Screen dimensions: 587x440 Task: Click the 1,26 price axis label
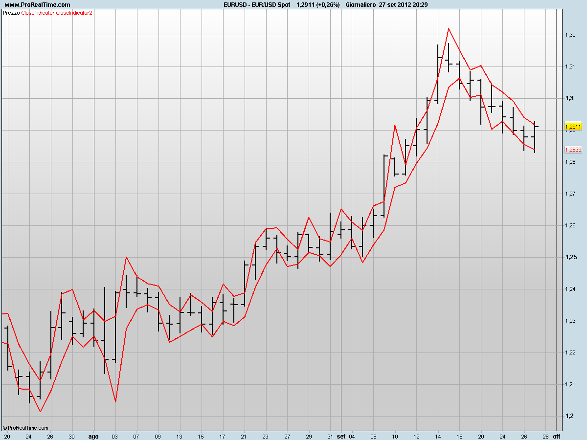point(570,225)
